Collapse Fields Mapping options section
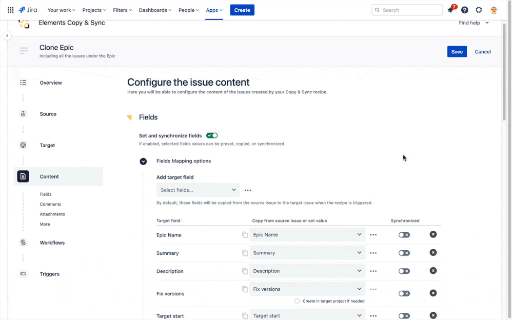 (143, 162)
